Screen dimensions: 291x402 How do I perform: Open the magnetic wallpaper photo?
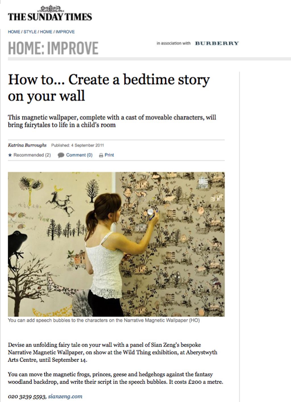pos(116,244)
